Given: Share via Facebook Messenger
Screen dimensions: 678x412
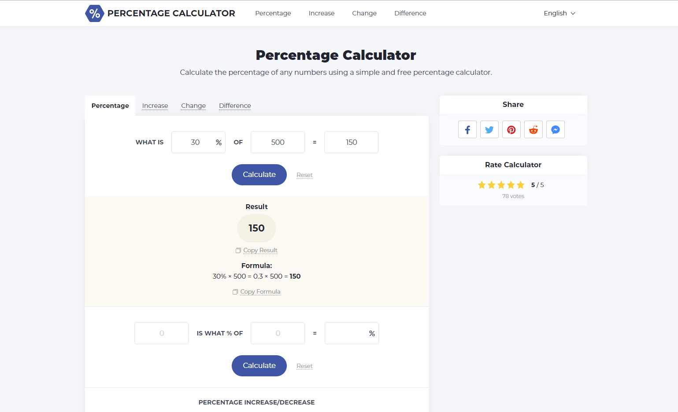Looking at the screenshot, I should point(555,129).
